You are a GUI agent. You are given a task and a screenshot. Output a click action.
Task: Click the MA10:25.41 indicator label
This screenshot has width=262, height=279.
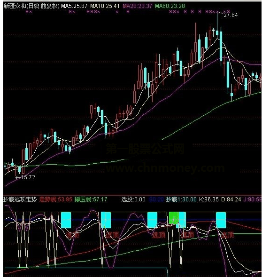click(105, 6)
